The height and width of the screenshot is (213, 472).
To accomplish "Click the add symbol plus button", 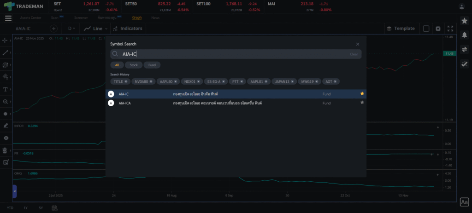I will tap(53, 29).
